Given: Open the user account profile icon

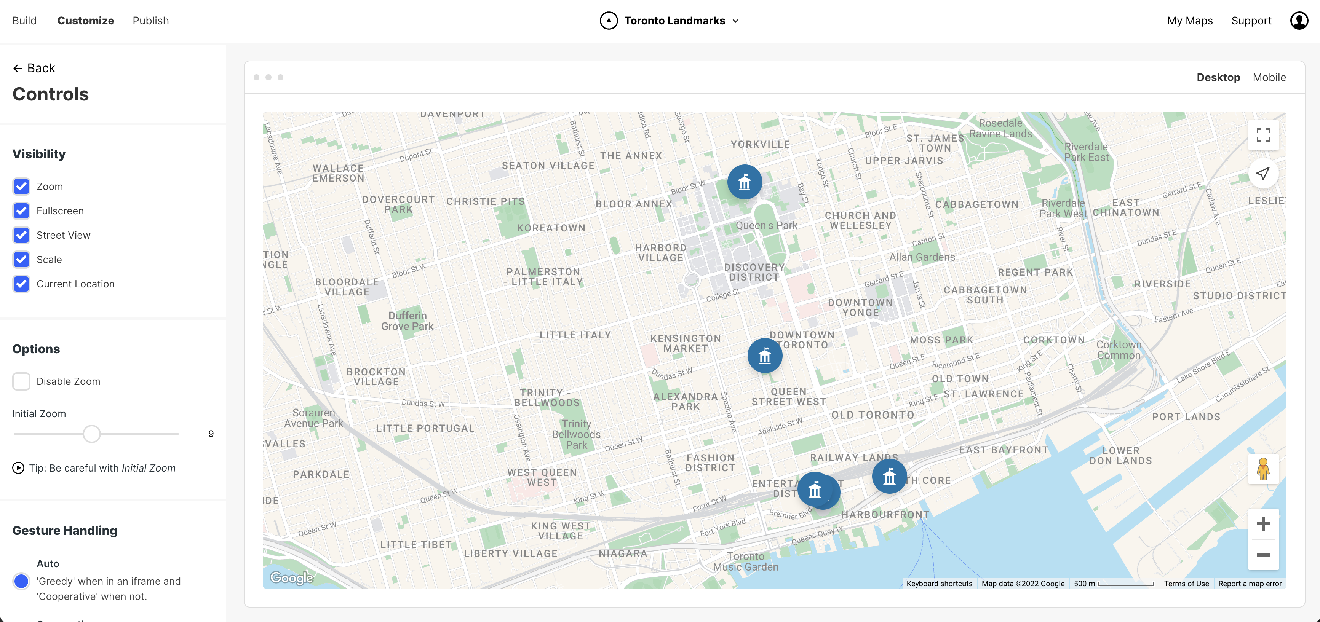Looking at the screenshot, I should tap(1299, 21).
